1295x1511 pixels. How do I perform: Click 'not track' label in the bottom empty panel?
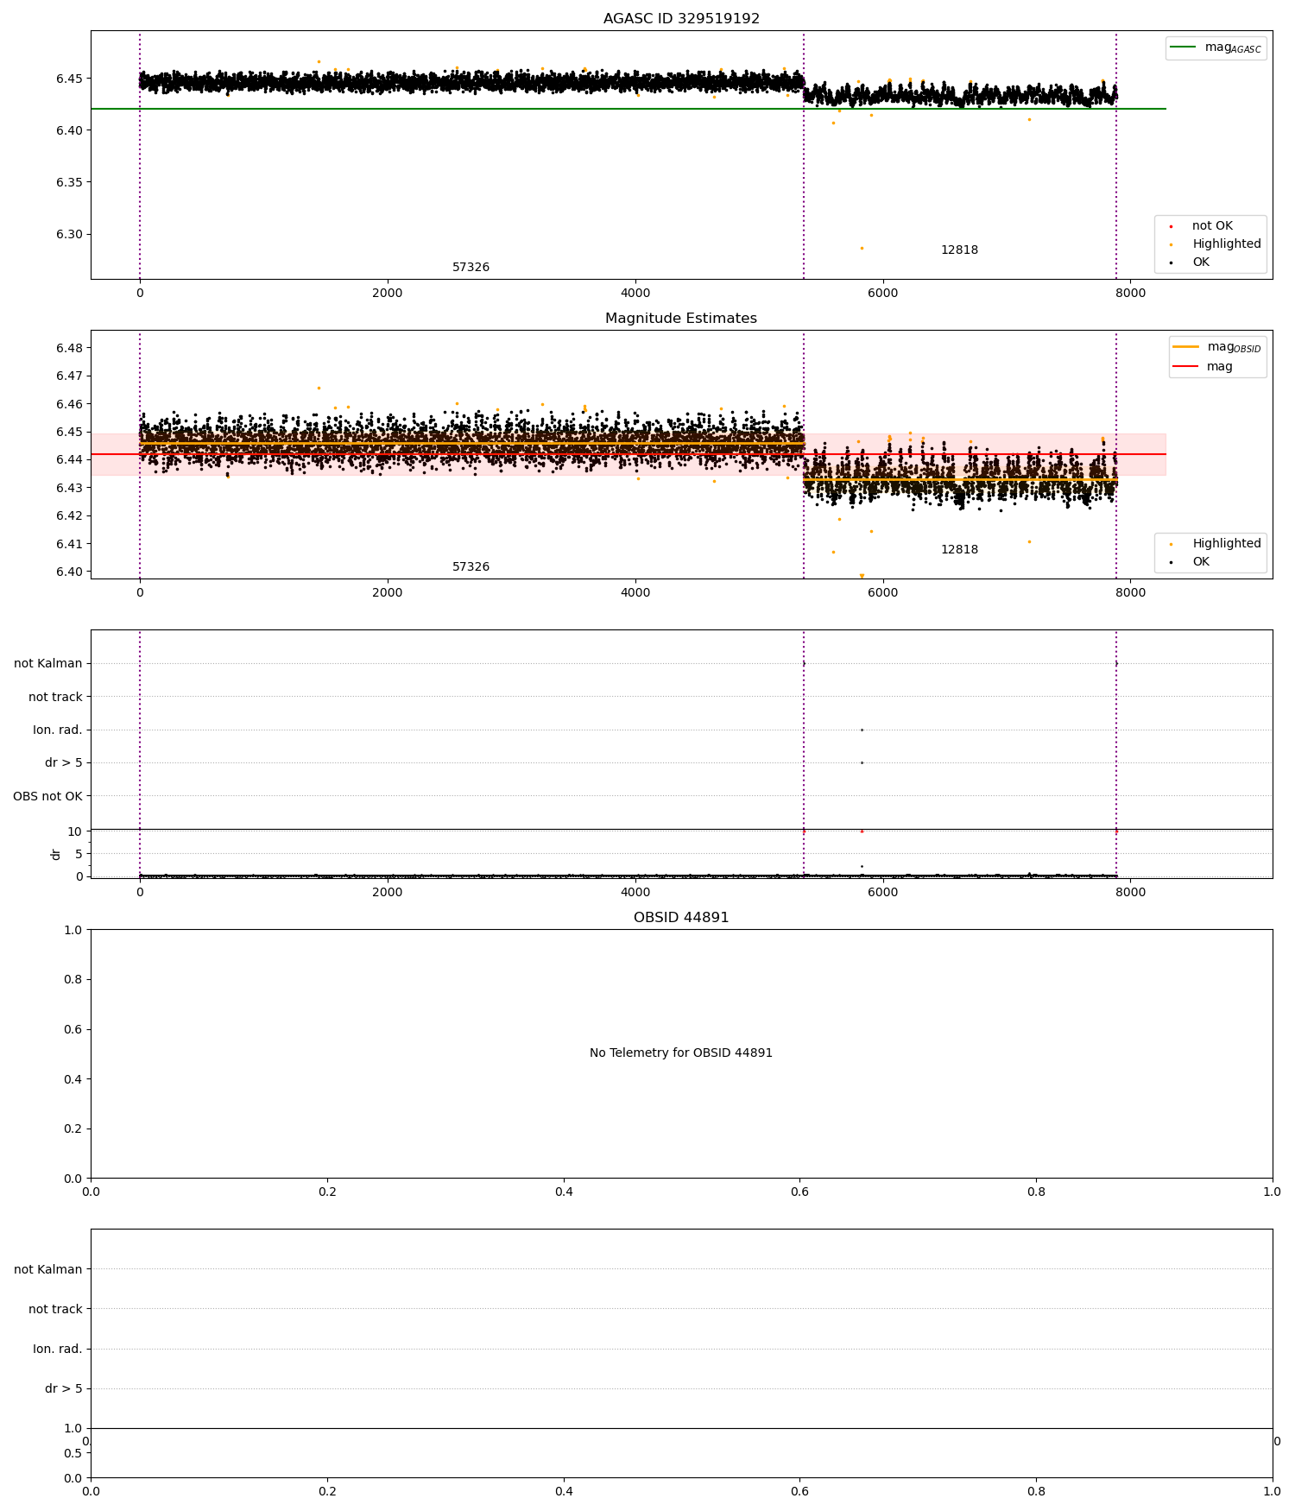click(x=55, y=1309)
